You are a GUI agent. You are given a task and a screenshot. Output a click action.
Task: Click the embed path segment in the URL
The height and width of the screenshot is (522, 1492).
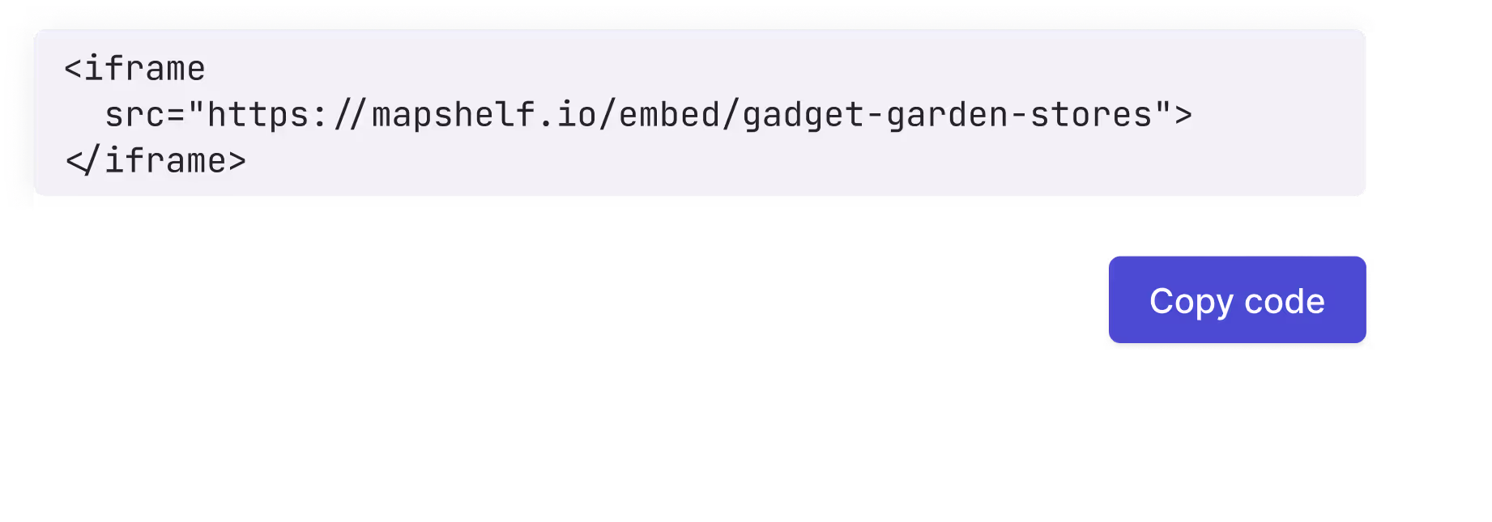669,114
